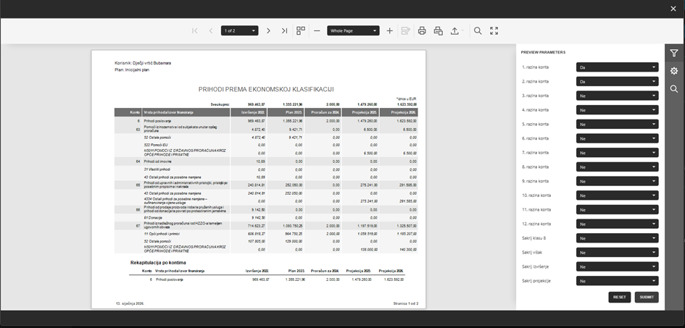Image resolution: width=685 pixels, height=328 pixels.
Task: Open search in the toolbar
Action: pyautogui.click(x=478, y=31)
